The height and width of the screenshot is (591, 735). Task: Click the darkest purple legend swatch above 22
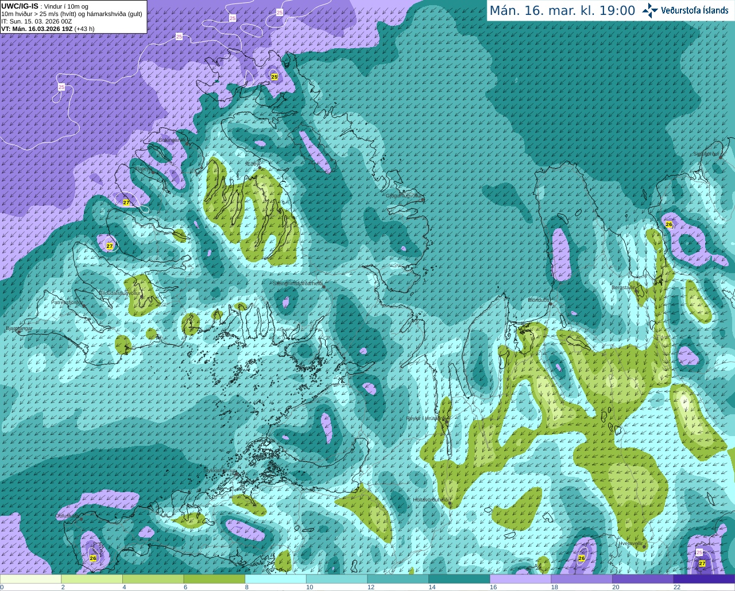tap(705, 579)
